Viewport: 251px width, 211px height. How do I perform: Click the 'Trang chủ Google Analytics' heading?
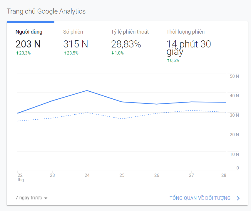pos(46,11)
